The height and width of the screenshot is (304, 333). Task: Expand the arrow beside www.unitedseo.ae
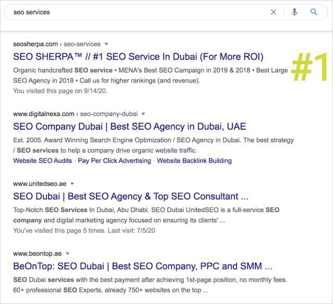coord(72,184)
